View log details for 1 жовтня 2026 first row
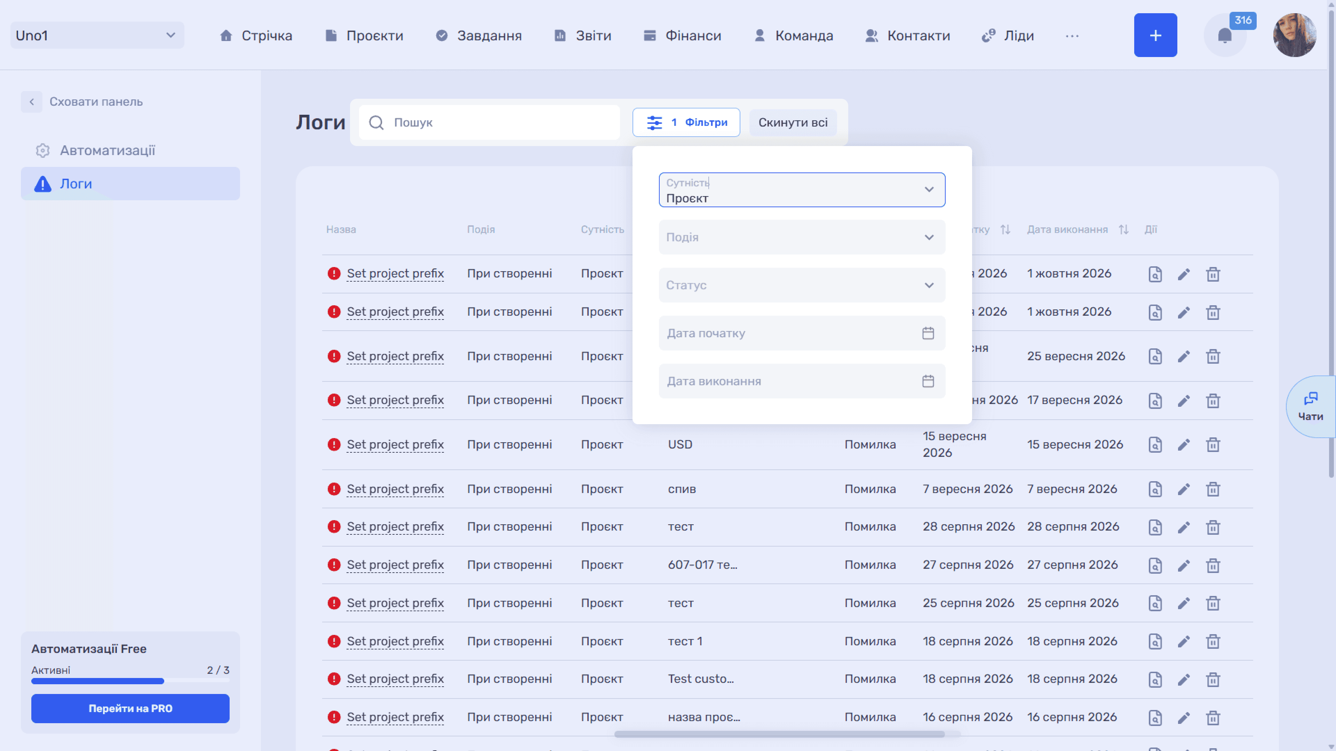 (1154, 274)
